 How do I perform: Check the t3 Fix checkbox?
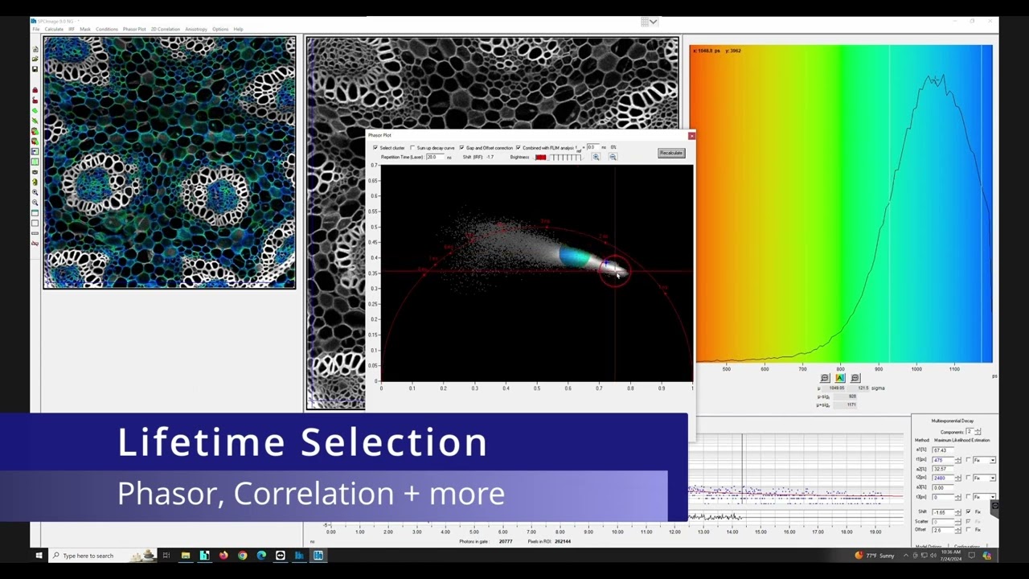click(968, 496)
